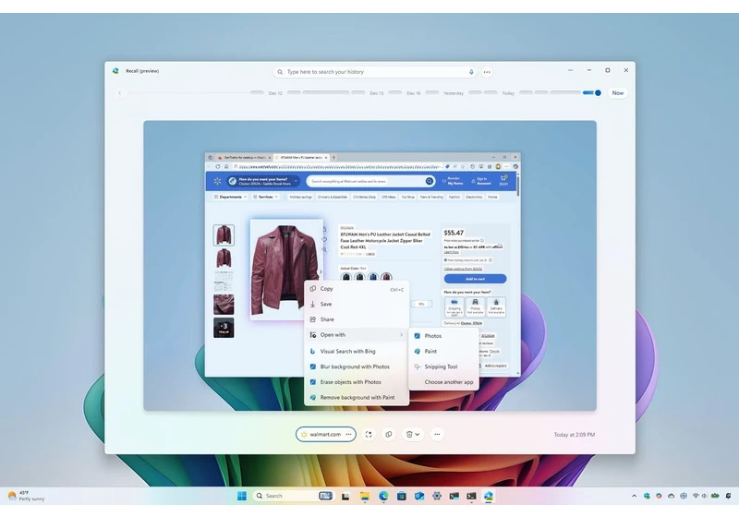Image resolution: width=739 pixels, height=517 pixels.
Task: Open Microsoft Edge from taskbar
Action: point(383,496)
